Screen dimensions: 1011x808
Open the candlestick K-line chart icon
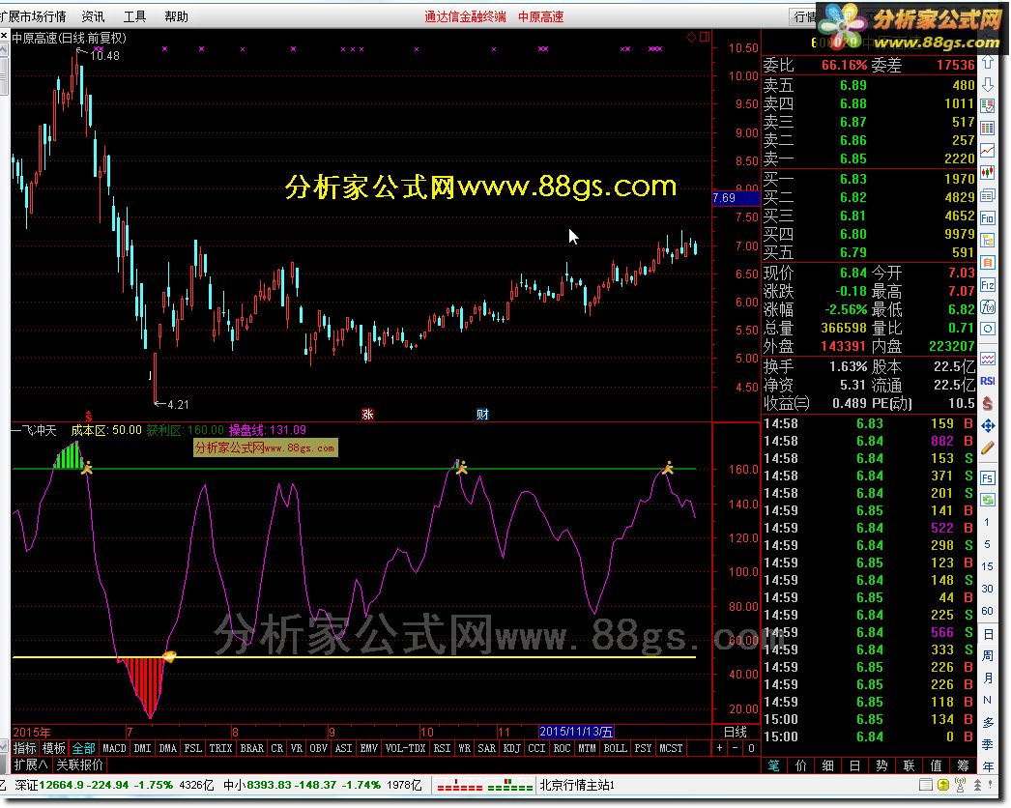pyautogui.click(x=987, y=173)
